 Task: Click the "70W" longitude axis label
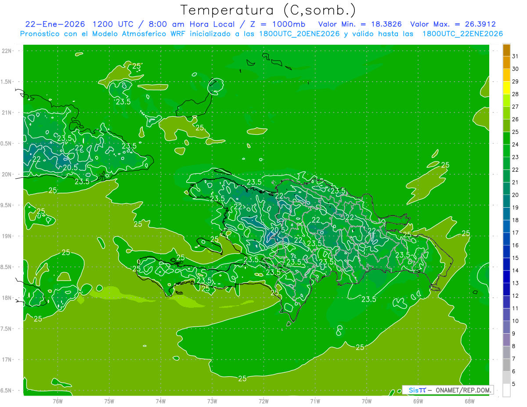[367, 401]
